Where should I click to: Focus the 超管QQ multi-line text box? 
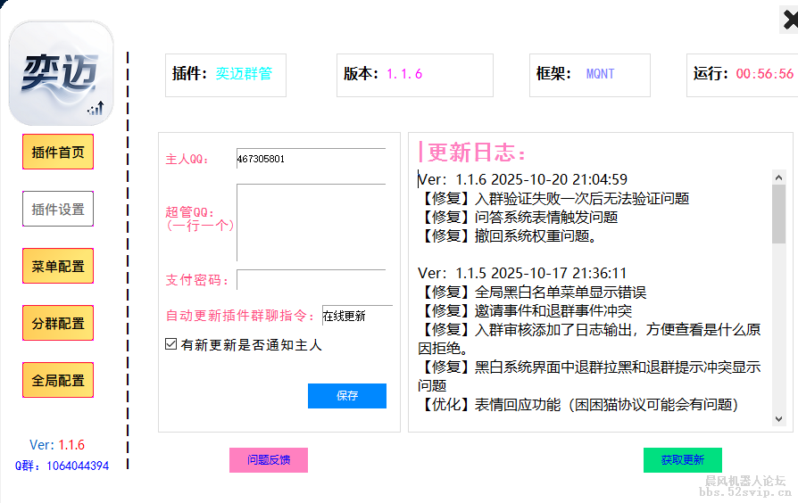coord(311,223)
